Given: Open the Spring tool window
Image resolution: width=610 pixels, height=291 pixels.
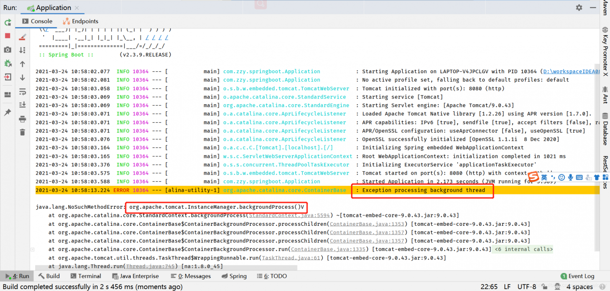Looking at the screenshot, I should pyautogui.click(x=234, y=276).
